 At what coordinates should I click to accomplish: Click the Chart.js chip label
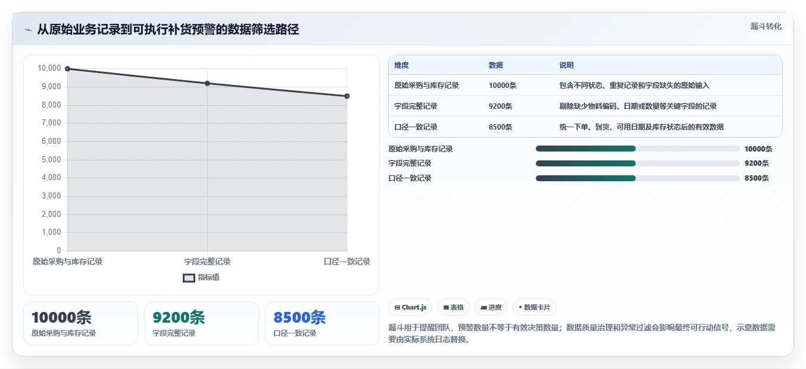pyautogui.click(x=414, y=307)
